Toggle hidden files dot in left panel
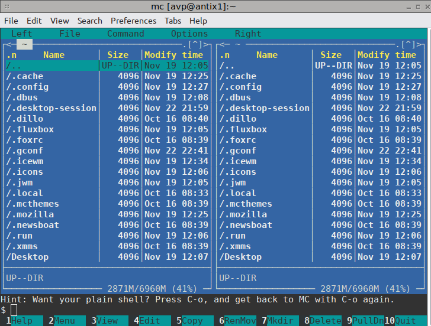Screen dimensions: 431x326 (x=185, y=45)
